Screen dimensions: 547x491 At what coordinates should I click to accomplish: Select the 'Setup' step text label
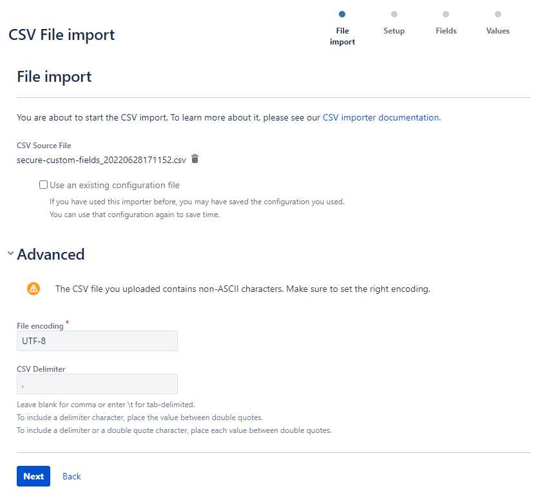pos(394,31)
